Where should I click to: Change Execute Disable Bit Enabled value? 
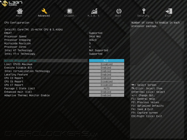pyautogui.click(x=107, y=68)
